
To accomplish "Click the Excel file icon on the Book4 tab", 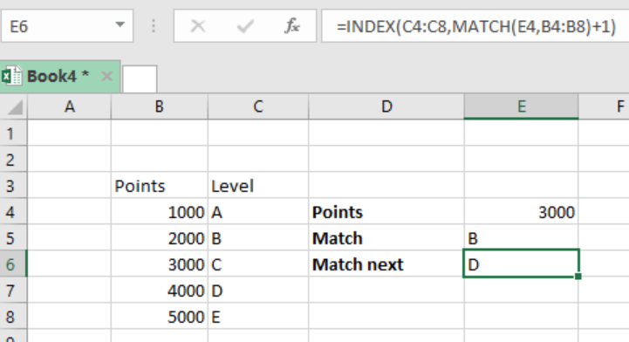I will 11,76.
